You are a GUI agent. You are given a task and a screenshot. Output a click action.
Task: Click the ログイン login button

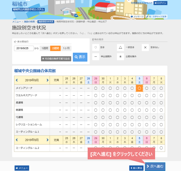coord(160,3)
